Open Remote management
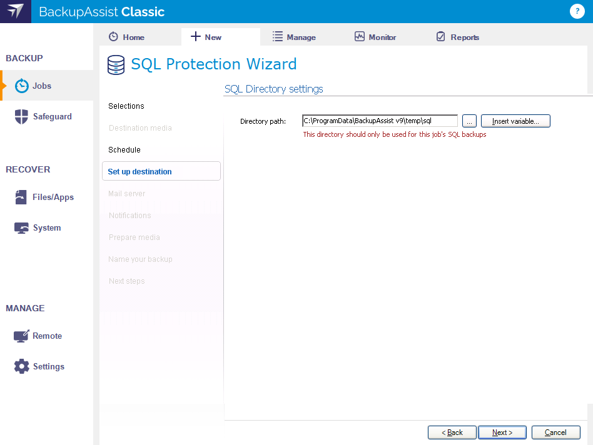Screen dimensions: 593x445 [48, 336]
